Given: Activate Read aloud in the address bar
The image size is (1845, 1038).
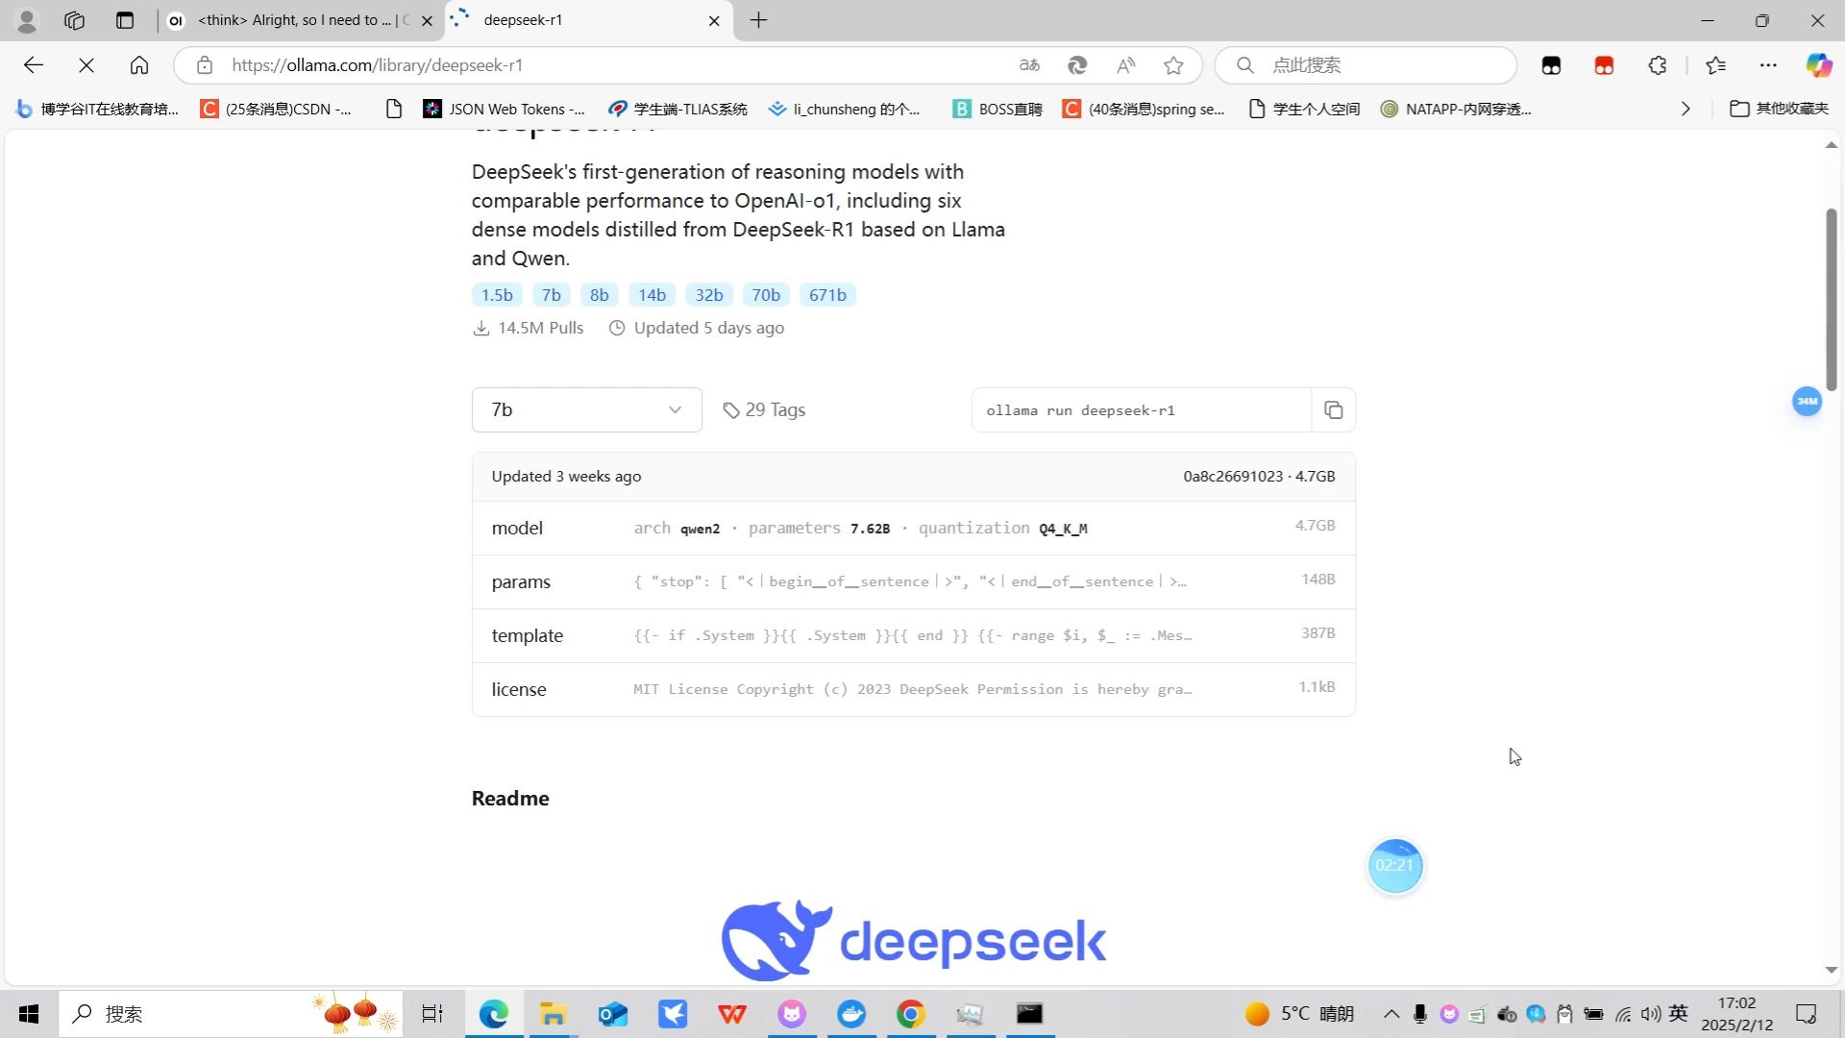Looking at the screenshot, I should 1124,64.
